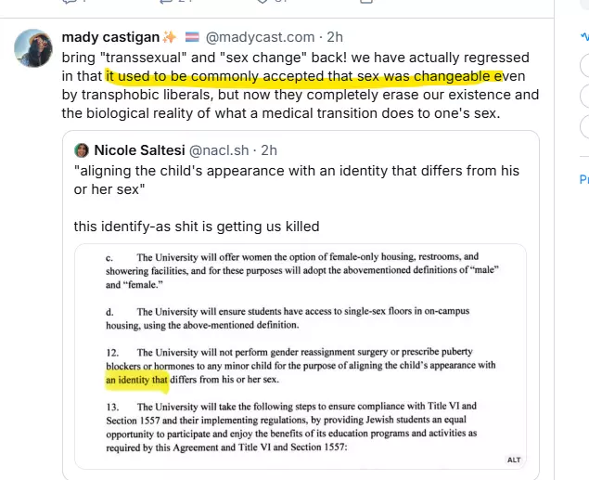
Task: Click the sparkle emoji beside mady castigan
Action: click(170, 38)
